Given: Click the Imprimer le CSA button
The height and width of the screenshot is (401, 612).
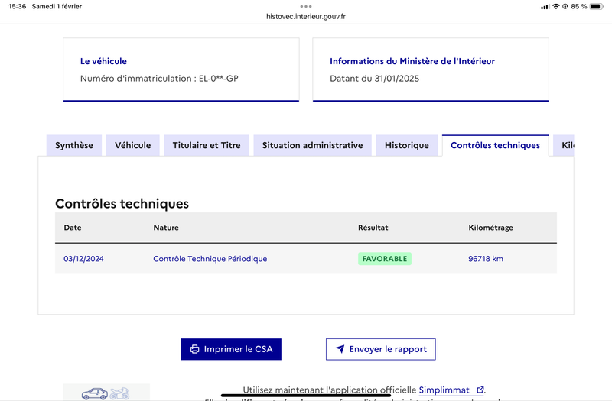Looking at the screenshot, I should click(x=231, y=349).
